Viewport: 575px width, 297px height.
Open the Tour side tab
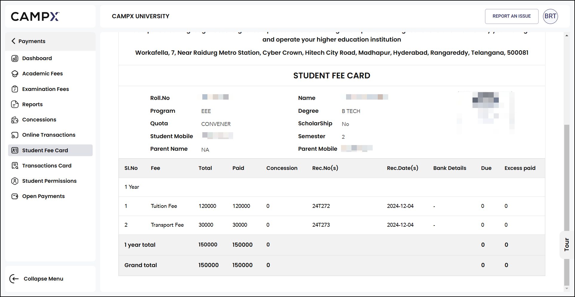567,245
